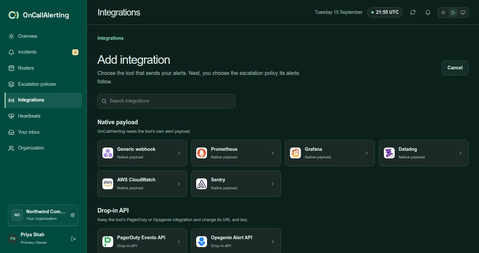Click the Organization people icon
Image resolution: width=479 pixels, height=253 pixels.
pos(11,148)
